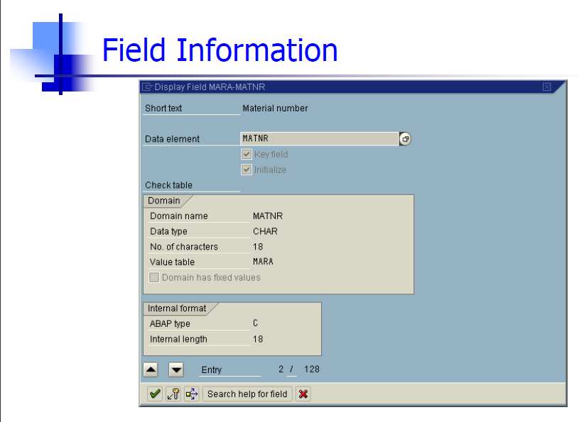Click the No. of characters label

click(x=184, y=247)
